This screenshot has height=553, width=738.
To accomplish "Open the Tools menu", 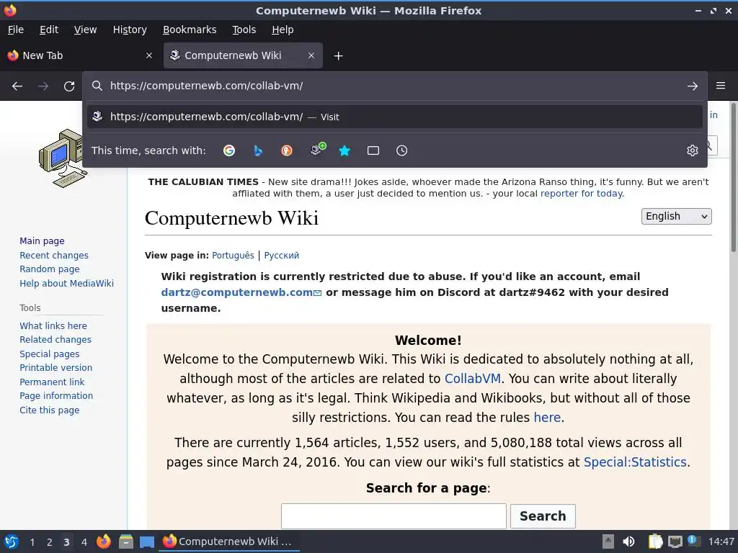I will [244, 30].
